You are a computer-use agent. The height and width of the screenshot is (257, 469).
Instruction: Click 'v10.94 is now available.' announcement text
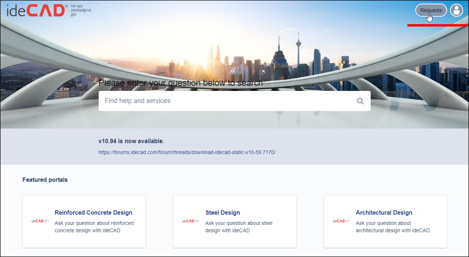point(131,141)
